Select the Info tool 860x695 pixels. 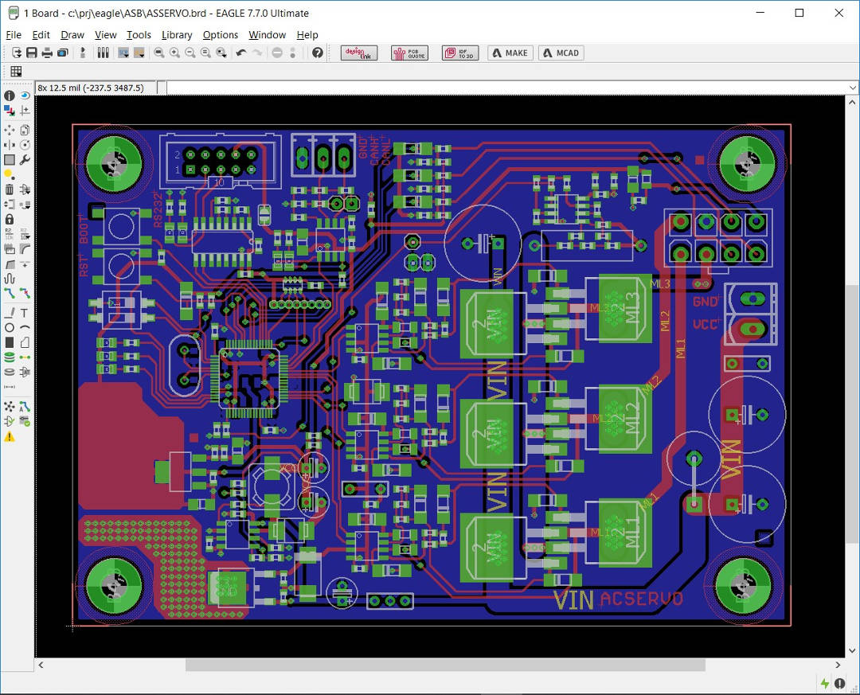(10, 96)
